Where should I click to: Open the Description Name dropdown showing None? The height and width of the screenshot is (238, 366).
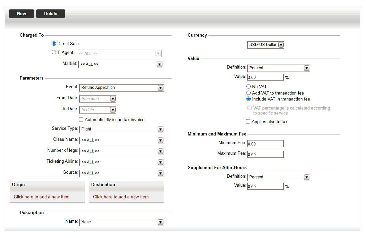122,222
